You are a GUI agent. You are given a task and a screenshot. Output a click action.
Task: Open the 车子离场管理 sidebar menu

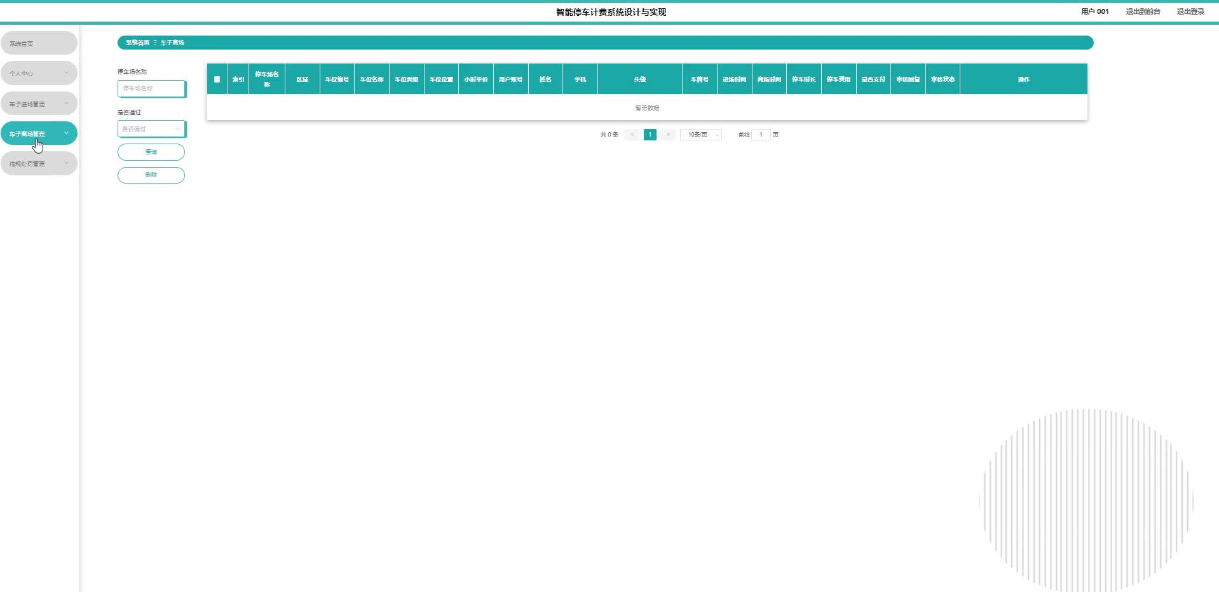(x=39, y=133)
